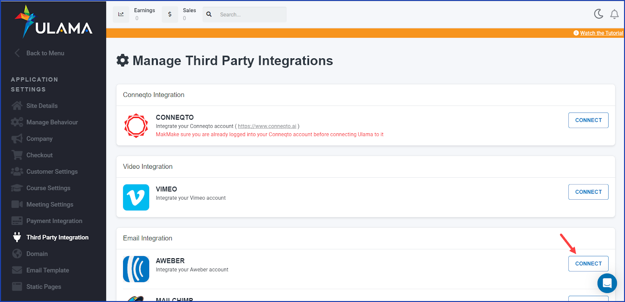
Task: Click the CONNEQTO title text
Action: 175,117
